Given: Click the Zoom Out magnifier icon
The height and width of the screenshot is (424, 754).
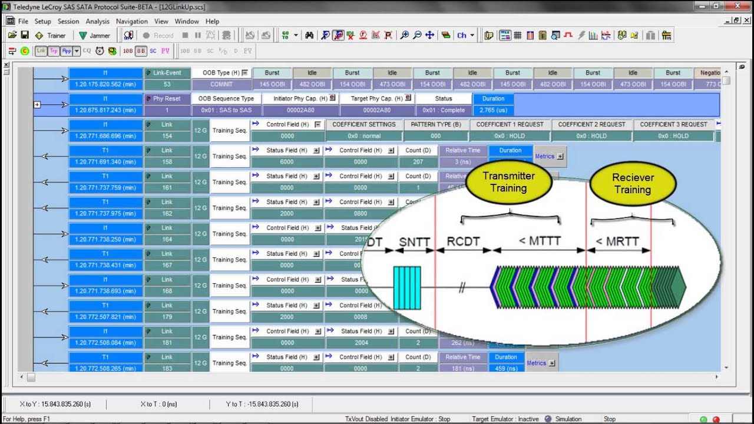Looking at the screenshot, I should coord(417,35).
